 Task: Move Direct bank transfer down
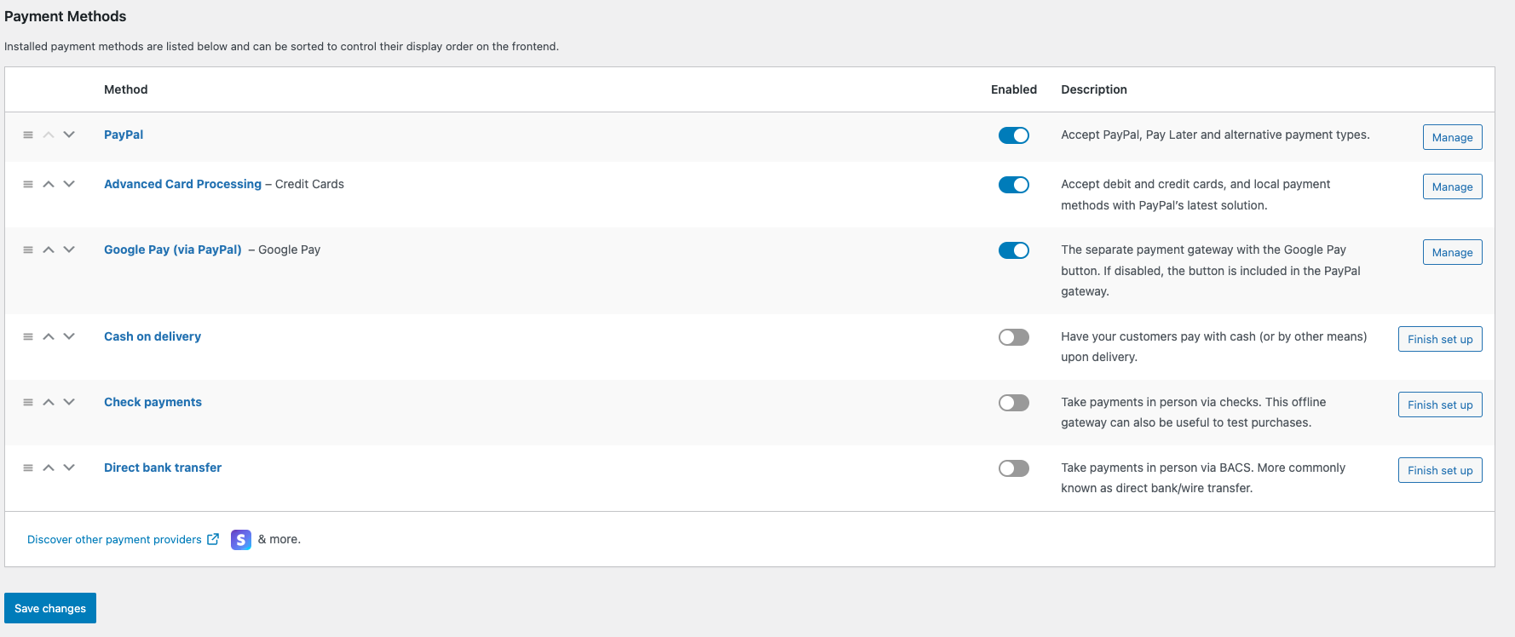pyautogui.click(x=69, y=468)
